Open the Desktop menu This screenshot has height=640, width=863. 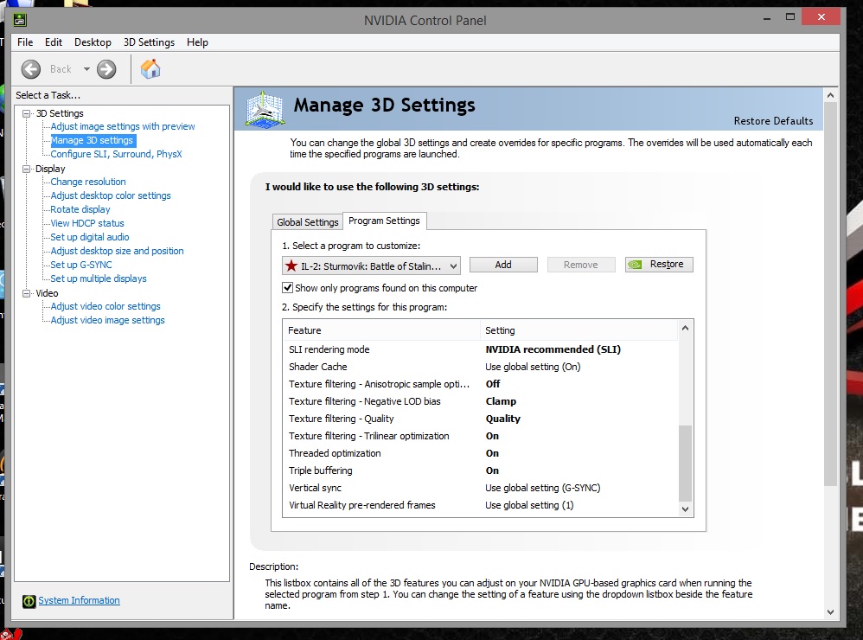tap(93, 42)
